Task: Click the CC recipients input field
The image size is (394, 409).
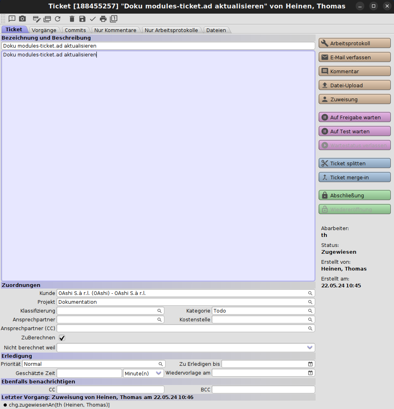Action: (110, 390)
